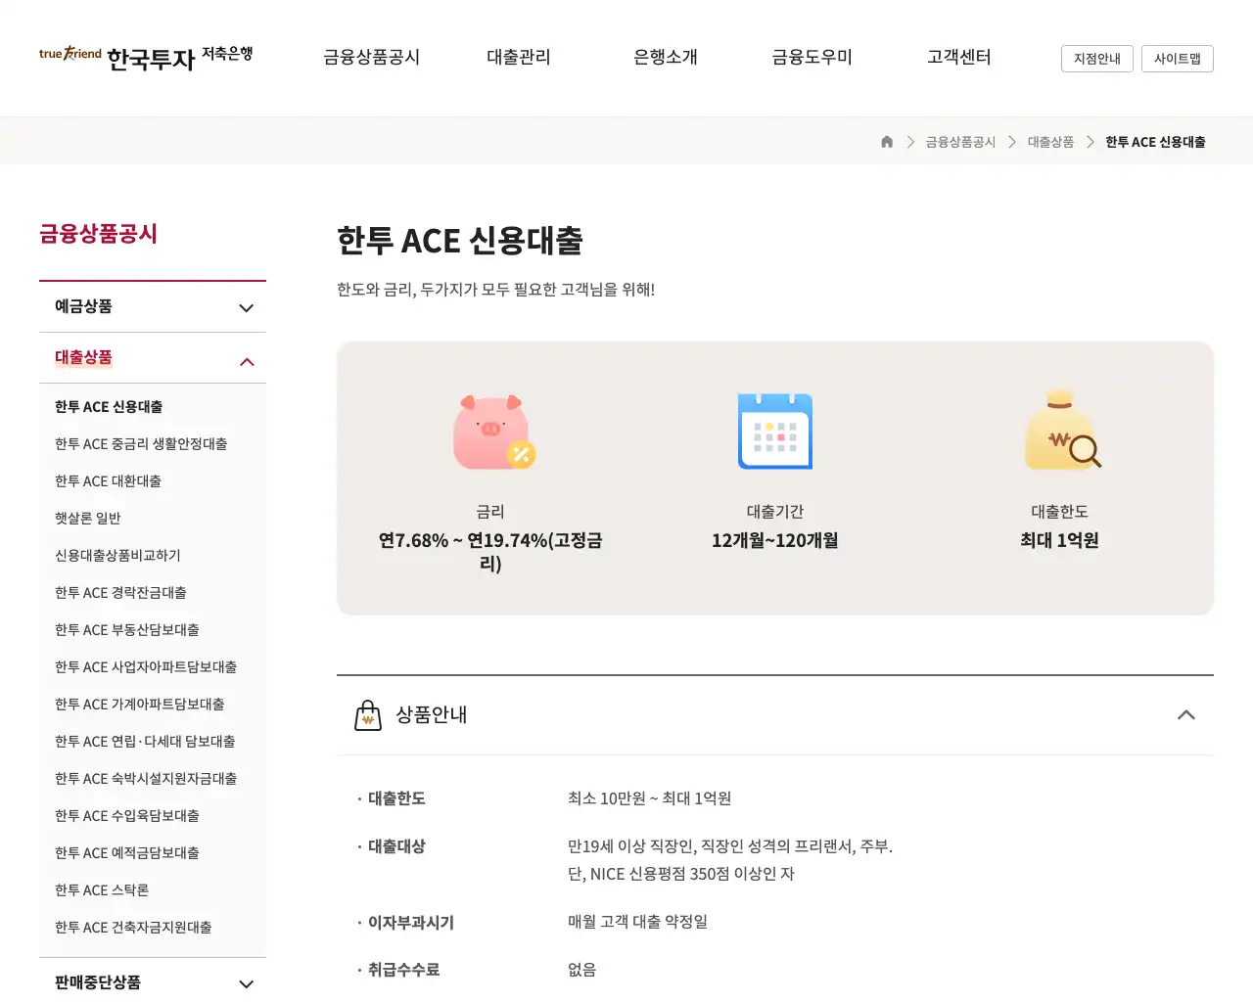Click the 12개월~120개월 loan period text
The height and width of the screenshot is (1002, 1253).
775,540
